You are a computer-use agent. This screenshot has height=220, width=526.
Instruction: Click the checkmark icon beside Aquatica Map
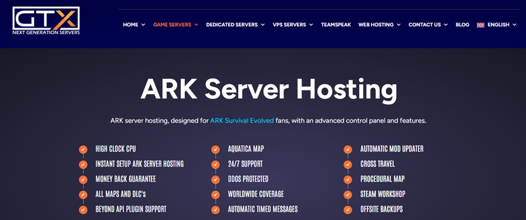tap(215, 149)
